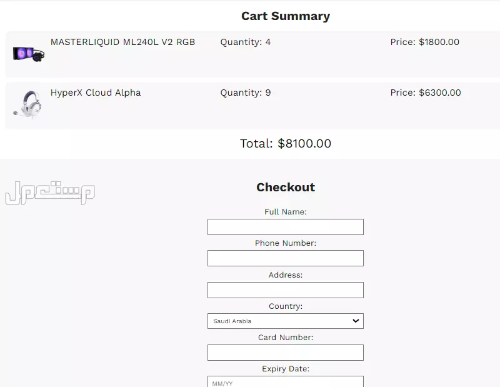Click into the Phone Number field
Image resolution: width=500 pixels, height=387 pixels.
(285, 258)
